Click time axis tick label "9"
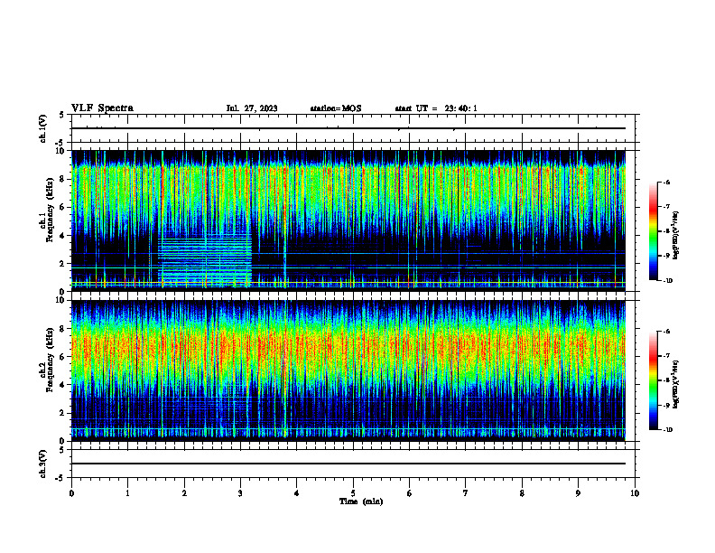This screenshot has width=715, height=553. click(578, 493)
